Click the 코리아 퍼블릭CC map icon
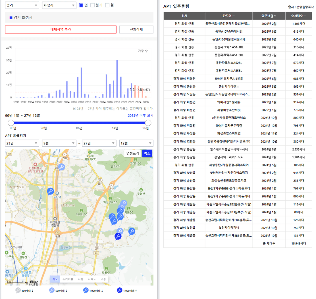The image size is (316, 299). click(90, 152)
